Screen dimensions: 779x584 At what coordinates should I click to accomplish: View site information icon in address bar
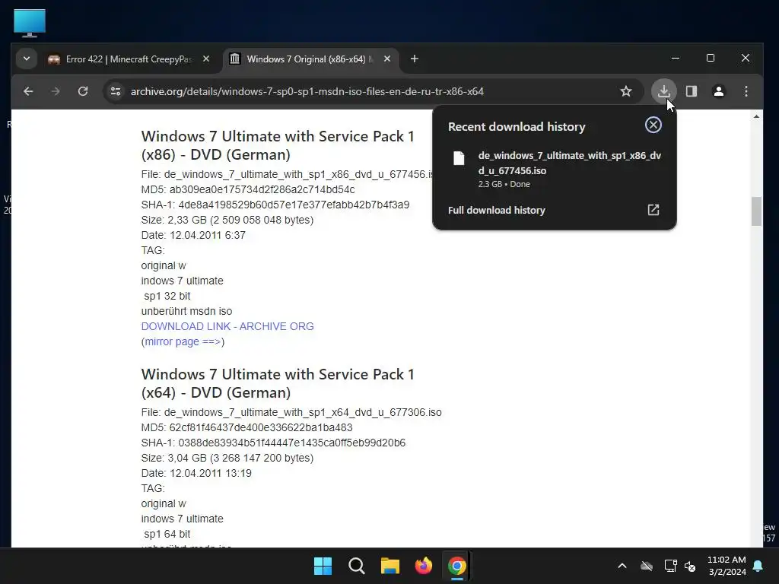pyautogui.click(x=116, y=91)
